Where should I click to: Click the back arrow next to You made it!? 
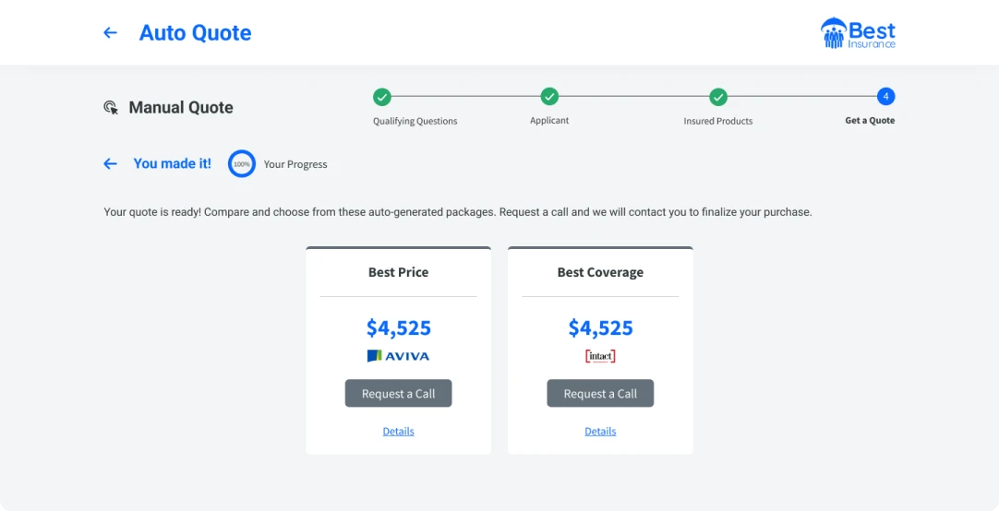tap(110, 163)
